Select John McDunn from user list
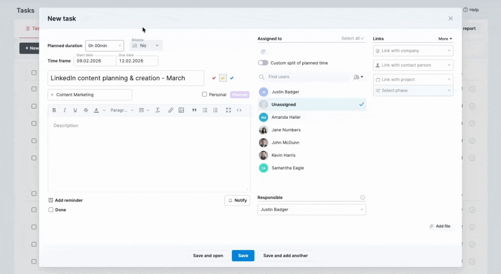This screenshot has width=501, height=274. point(312,142)
